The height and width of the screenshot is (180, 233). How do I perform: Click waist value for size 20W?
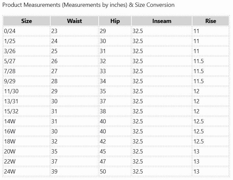[x=55, y=152]
